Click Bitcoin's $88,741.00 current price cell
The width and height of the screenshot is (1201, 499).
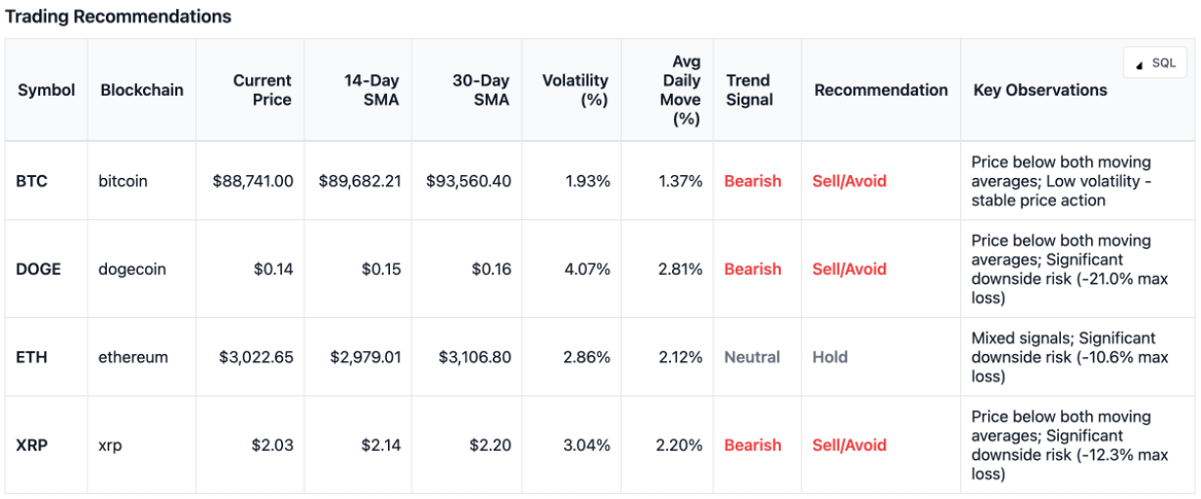[253, 181]
